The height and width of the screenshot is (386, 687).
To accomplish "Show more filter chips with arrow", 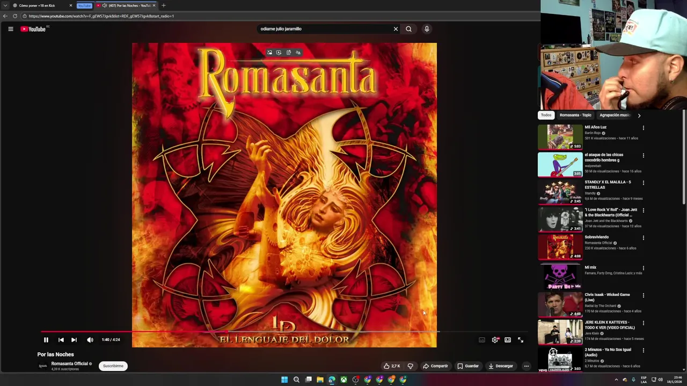I will pos(639,115).
